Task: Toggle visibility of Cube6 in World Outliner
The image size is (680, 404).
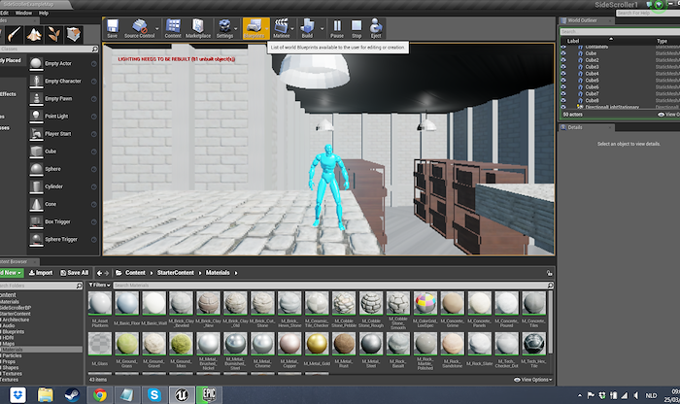Action: point(563,86)
